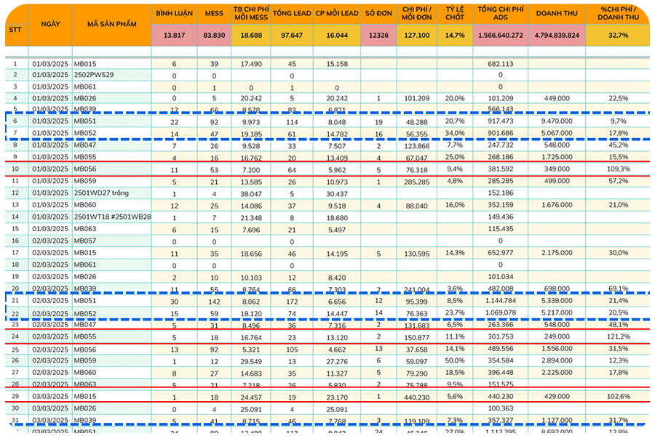Select the 109,3% cost ratio cell

618,169
